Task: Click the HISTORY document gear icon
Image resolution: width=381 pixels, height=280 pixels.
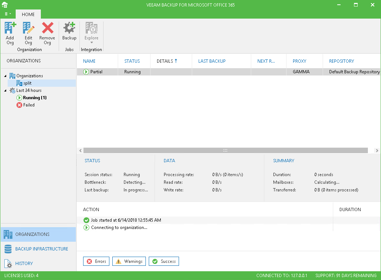Action: tap(8, 264)
